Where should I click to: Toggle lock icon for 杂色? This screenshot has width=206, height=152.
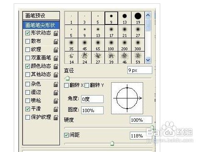coord(56,84)
